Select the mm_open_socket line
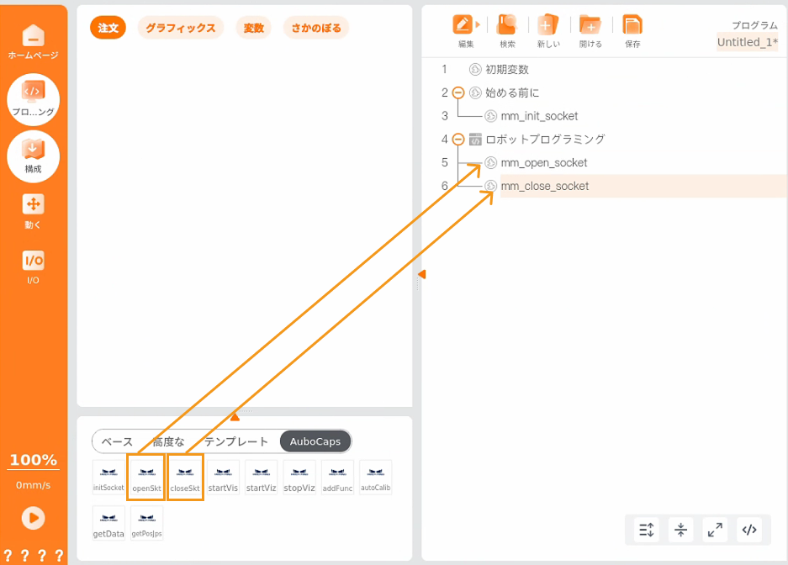Image resolution: width=788 pixels, height=565 pixels. click(x=544, y=163)
